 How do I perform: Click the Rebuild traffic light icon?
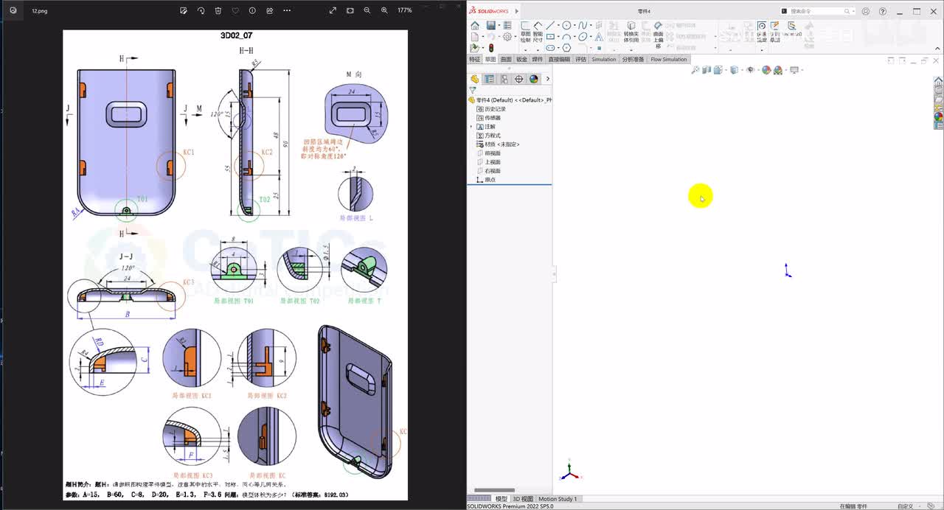[x=491, y=47]
